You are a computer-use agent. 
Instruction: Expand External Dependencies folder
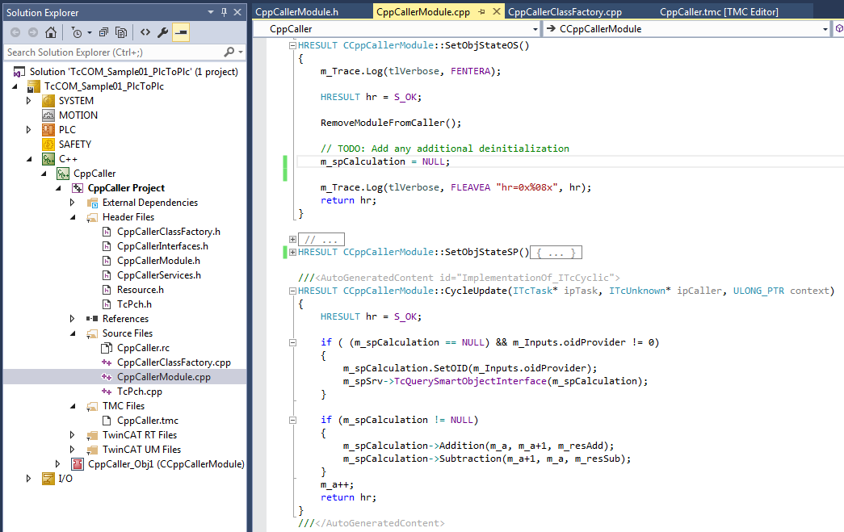pos(72,203)
